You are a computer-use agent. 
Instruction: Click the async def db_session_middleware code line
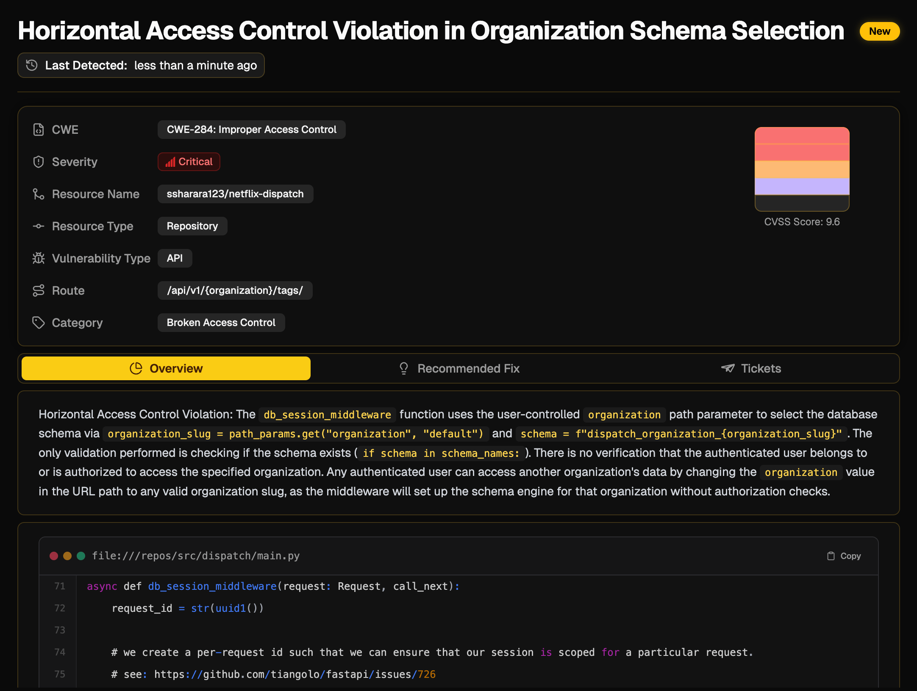tap(273, 586)
